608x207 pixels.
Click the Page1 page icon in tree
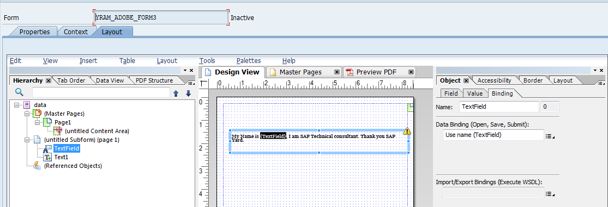click(47, 122)
